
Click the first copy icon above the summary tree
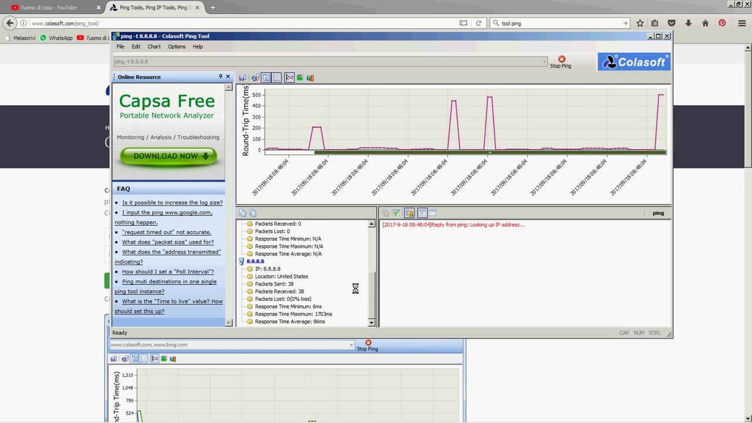tap(243, 213)
